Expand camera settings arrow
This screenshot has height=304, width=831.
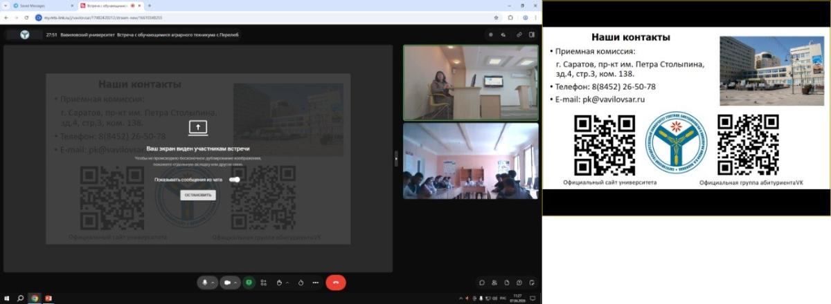point(236,283)
